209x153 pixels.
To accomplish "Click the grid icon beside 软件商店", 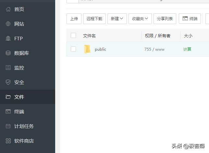I will click(8, 141).
